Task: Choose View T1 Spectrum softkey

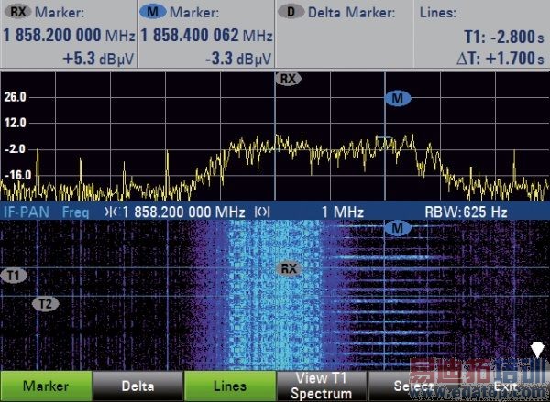Action: click(322, 386)
